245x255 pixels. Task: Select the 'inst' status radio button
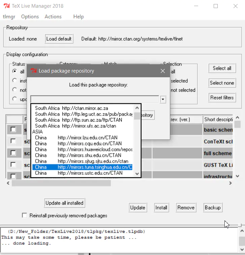coord(14,80)
